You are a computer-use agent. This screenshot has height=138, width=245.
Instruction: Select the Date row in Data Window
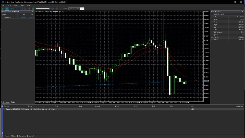click(x=227, y=17)
